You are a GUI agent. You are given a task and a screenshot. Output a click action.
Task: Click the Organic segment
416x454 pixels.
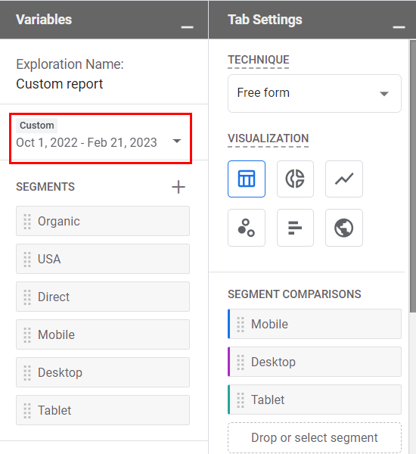(x=103, y=221)
